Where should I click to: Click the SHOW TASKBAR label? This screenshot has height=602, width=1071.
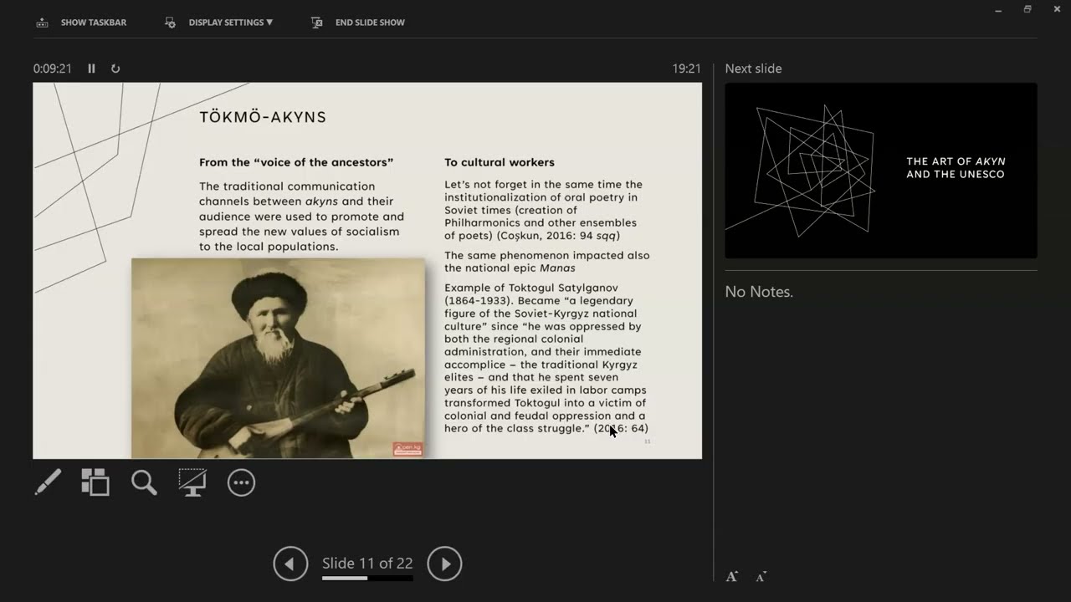[x=94, y=23]
